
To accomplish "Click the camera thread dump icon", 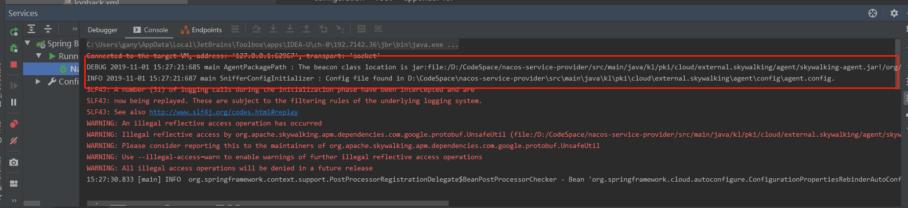I will pos(14,162).
